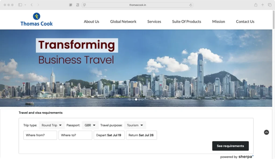The height and width of the screenshot is (159, 275).
Task: Change the GBR passport dropdown
Action: tap(90, 125)
